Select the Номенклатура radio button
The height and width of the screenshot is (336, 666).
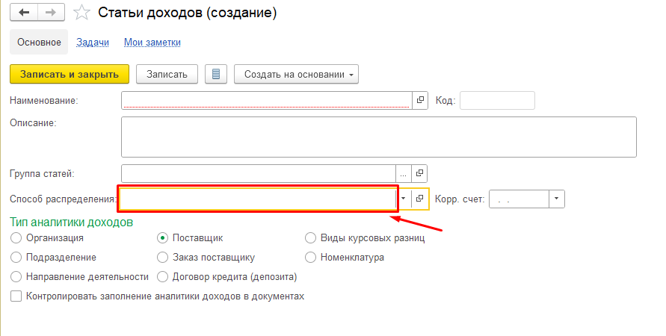coord(310,258)
